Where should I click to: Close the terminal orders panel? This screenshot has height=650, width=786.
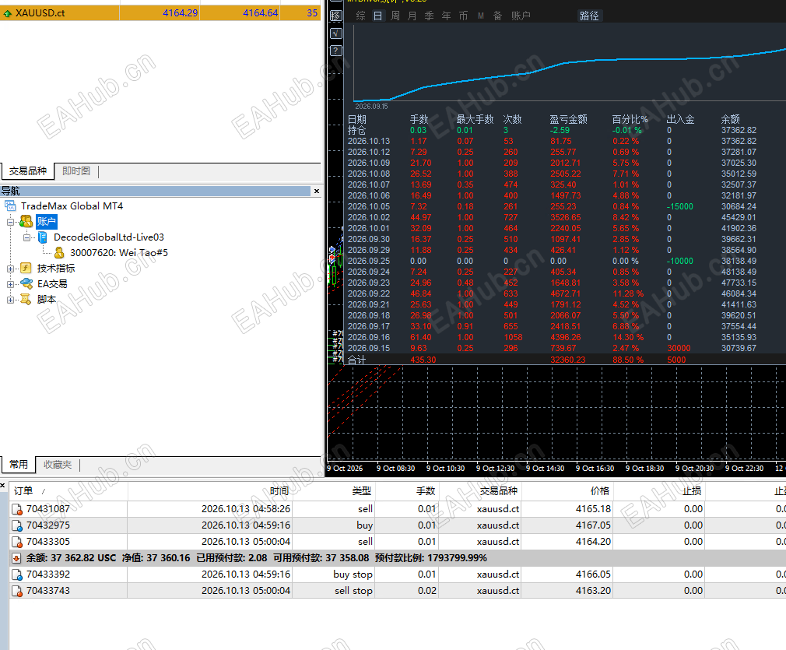tap(2, 486)
